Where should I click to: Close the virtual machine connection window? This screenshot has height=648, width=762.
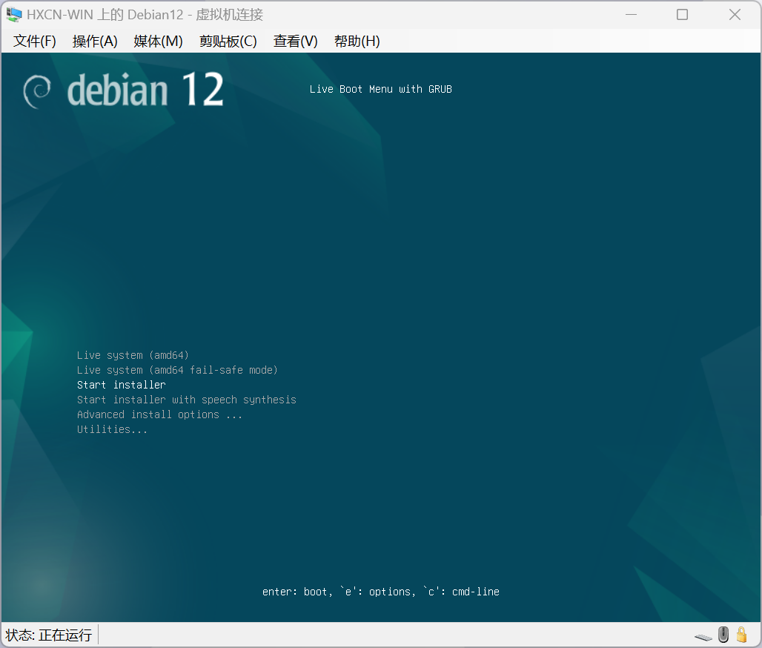point(735,15)
